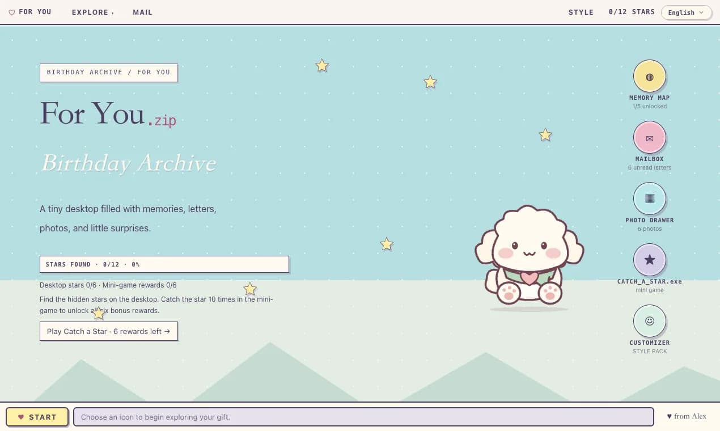Open the Mail menu item
720x431 pixels.
[142, 12]
